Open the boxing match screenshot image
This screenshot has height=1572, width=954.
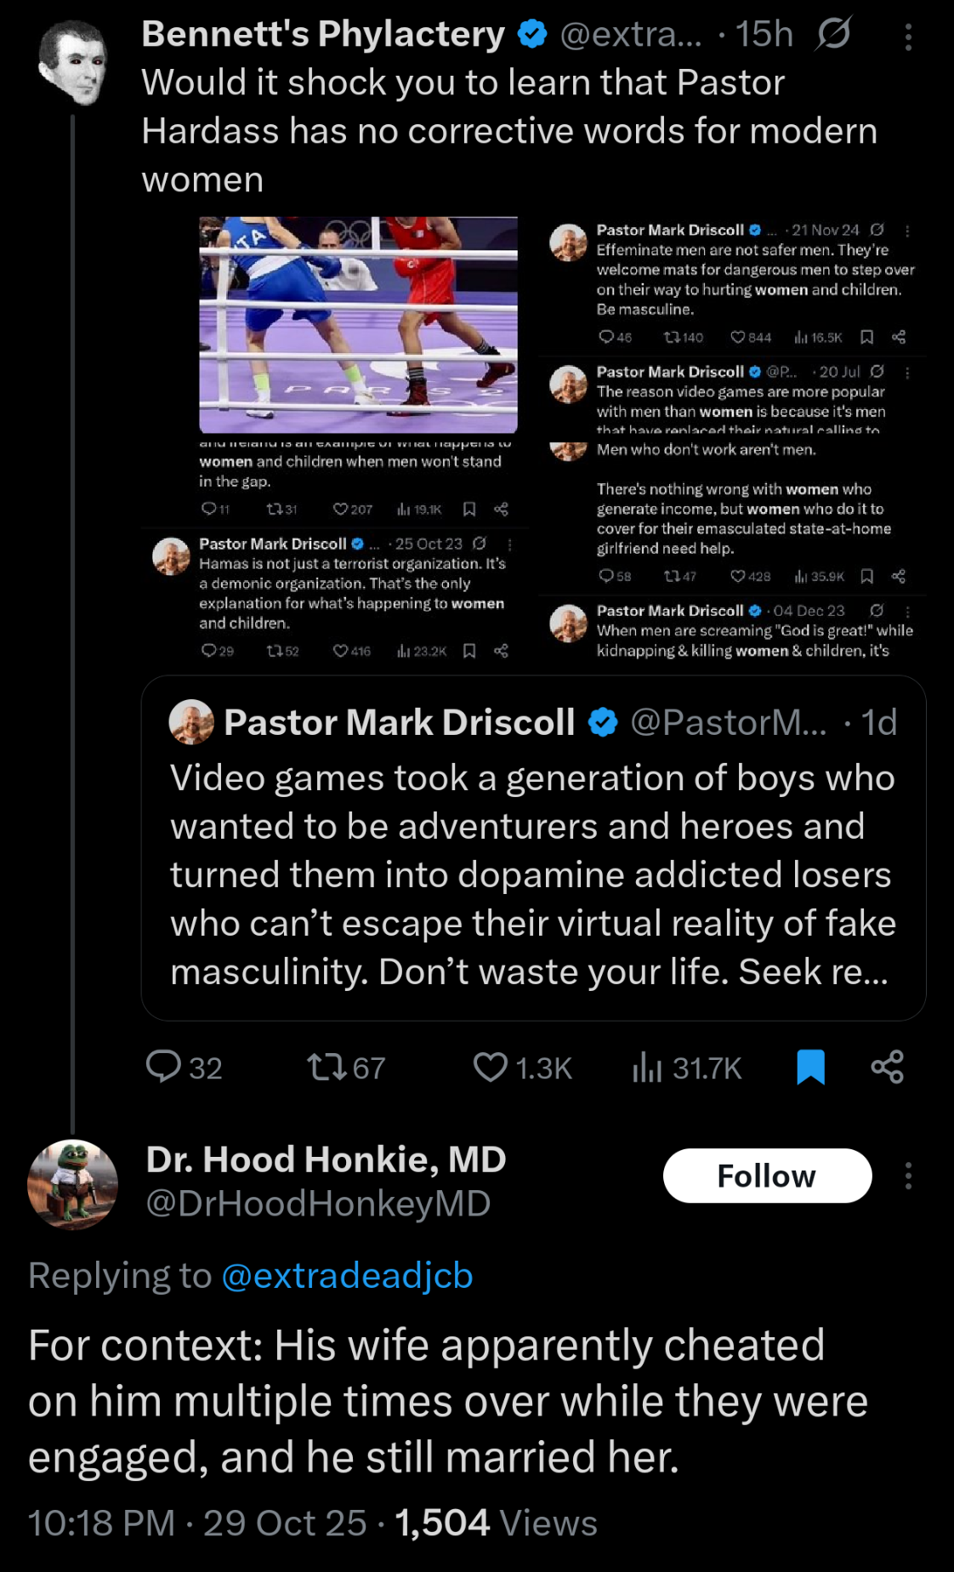pos(358,324)
